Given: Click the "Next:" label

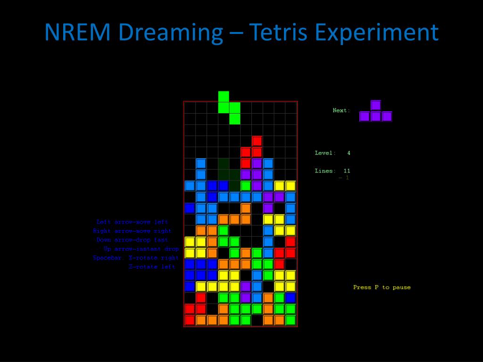Looking at the screenshot, I should click(341, 110).
